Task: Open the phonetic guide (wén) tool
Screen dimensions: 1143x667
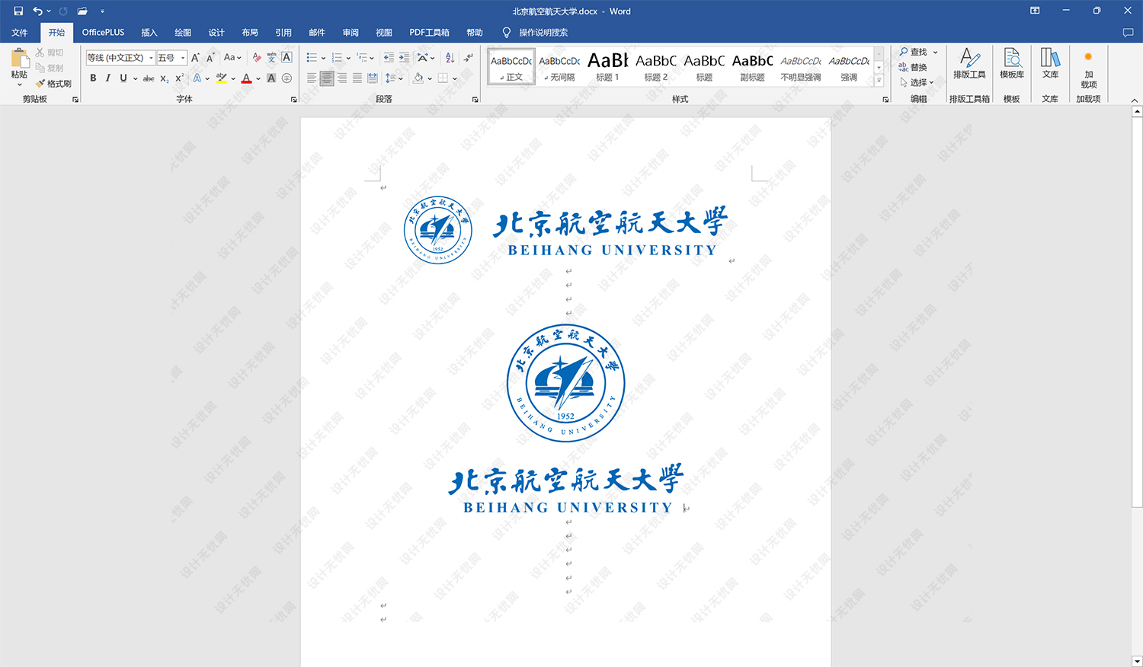Action: point(272,58)
